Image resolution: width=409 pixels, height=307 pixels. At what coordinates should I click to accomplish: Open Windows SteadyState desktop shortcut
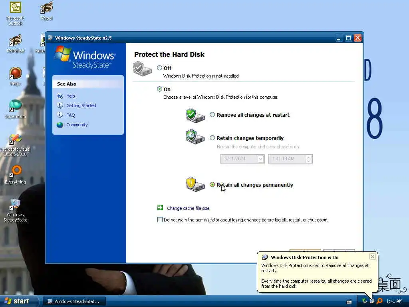16,210
